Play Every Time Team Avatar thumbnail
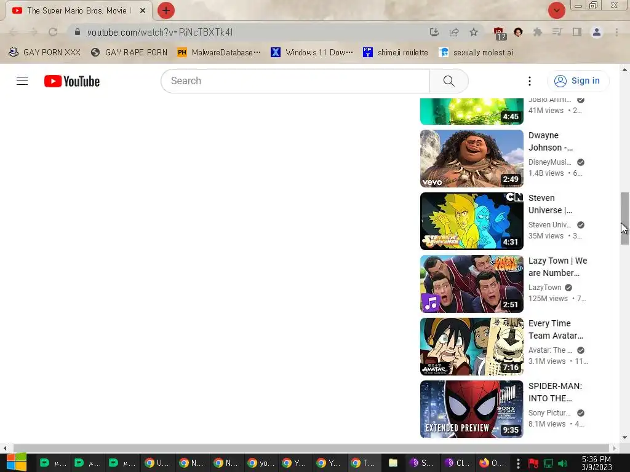 [x=472, y=347]
